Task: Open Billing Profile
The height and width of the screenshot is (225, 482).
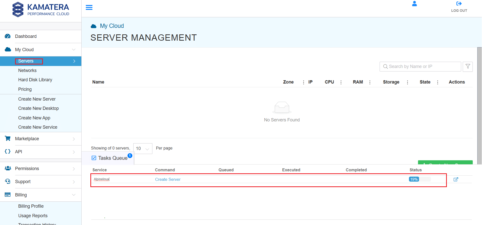Action: (31, 206)
